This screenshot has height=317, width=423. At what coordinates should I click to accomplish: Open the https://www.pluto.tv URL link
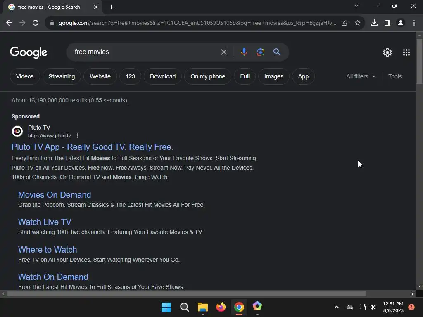(x=50, y=135)
